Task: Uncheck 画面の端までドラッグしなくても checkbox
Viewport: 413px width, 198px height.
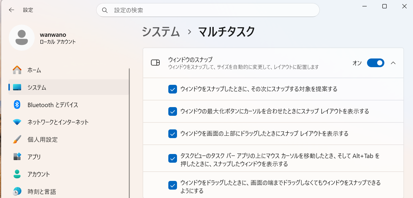Action: click(x=173, y=185)
